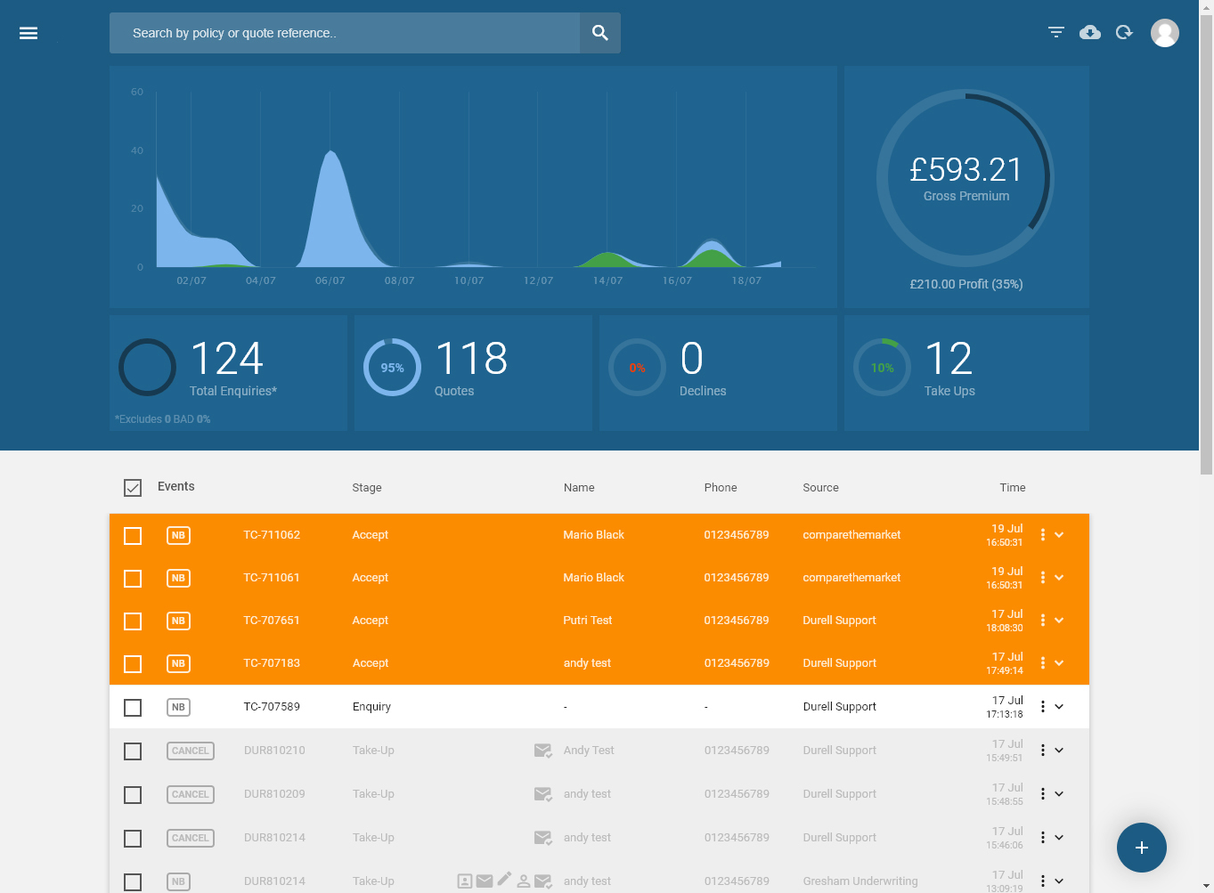The image size is (1214, 893).
Task: Check the box for TC-711061
Action: point(133,579)
